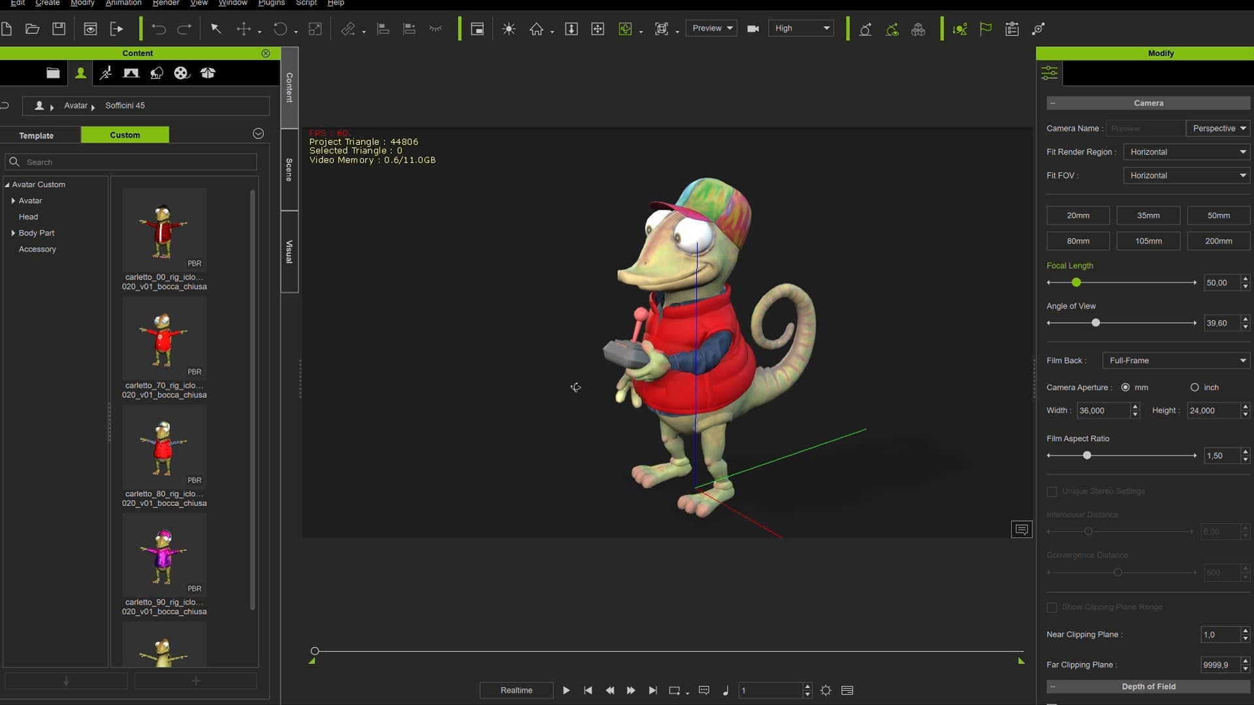Open the timeline list icon
The height and width of the screenshot is (705, 1254).
(x=848, y=690)
